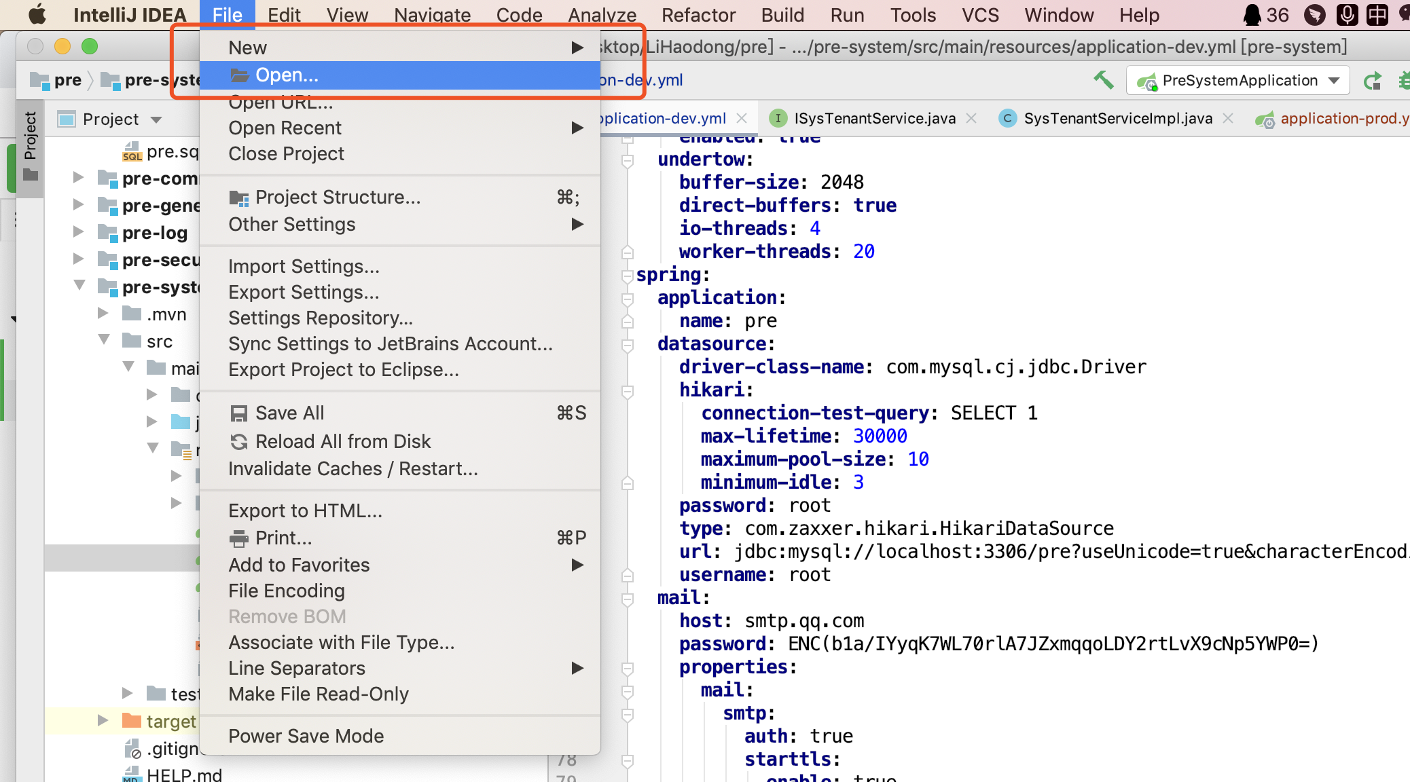
Task: Click the smtp.qq.com host value
Action: coord(804,620)
